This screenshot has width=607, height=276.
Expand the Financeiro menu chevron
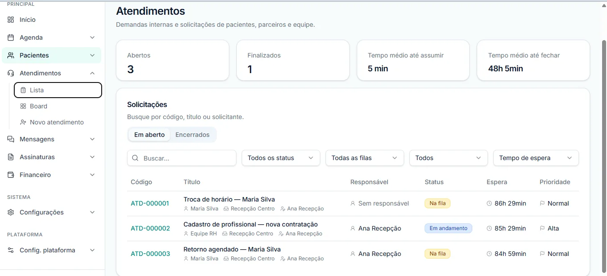click(x=92, y=175)
